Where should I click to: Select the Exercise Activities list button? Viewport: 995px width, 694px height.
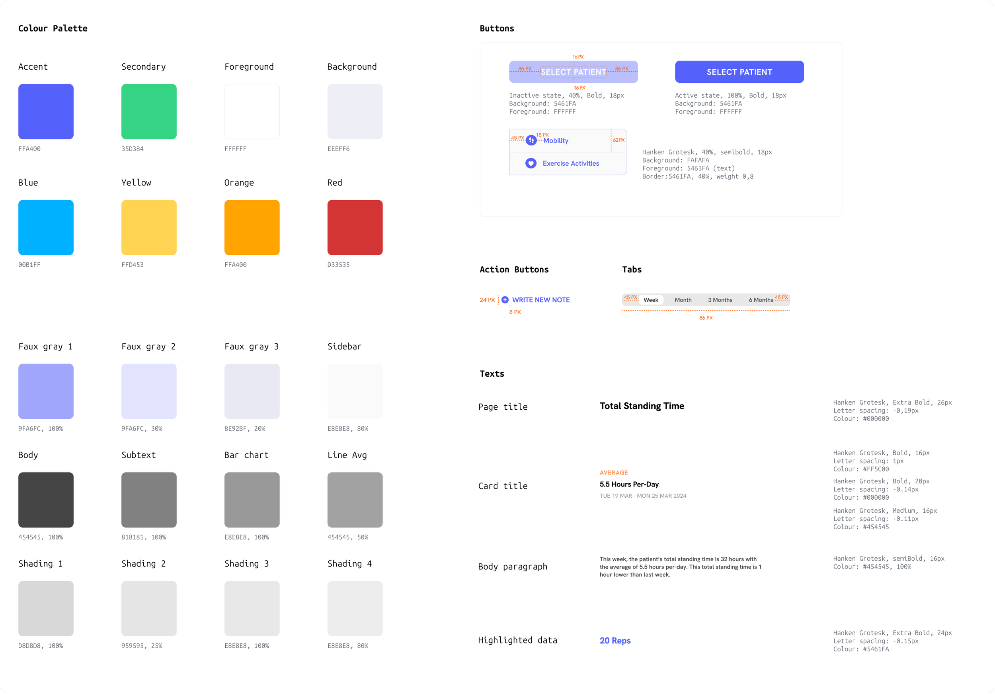[570, 163]
